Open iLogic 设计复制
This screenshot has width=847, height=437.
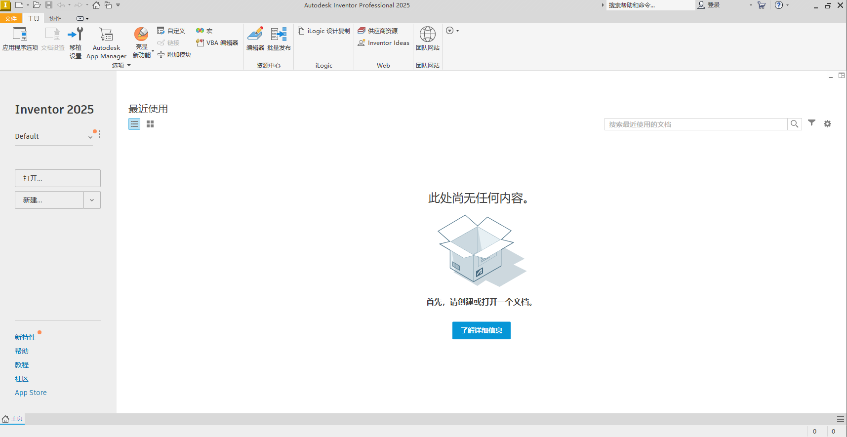coord(324,31)
